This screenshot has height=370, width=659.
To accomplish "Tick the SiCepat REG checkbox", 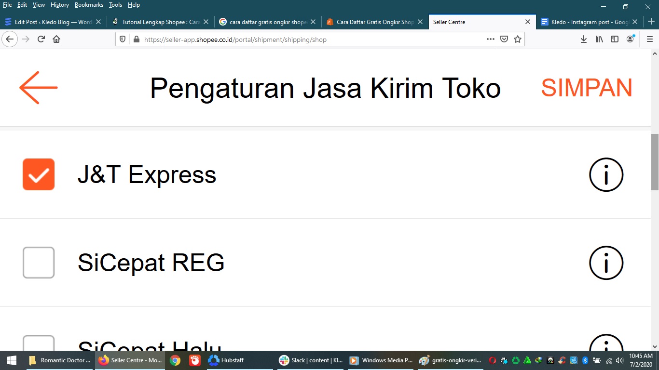I will (39, 263).
